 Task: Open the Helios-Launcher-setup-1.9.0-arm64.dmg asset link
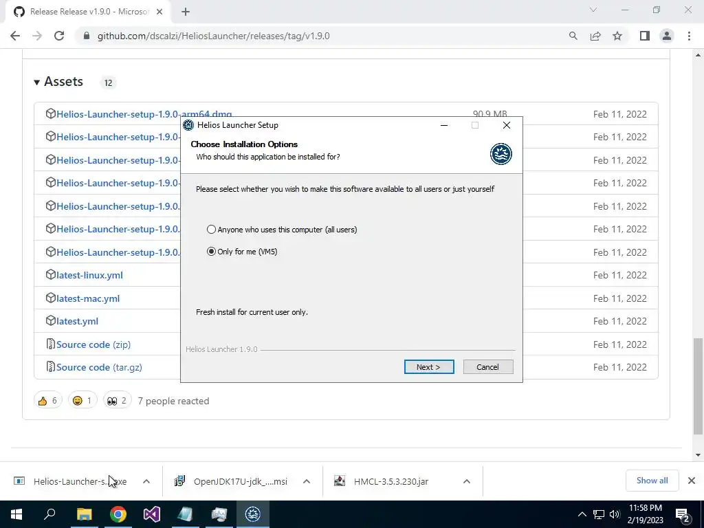[x=144, y=114]
